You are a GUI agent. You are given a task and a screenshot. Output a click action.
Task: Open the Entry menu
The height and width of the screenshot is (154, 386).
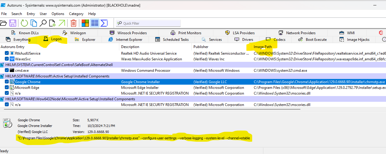point(31,14)
